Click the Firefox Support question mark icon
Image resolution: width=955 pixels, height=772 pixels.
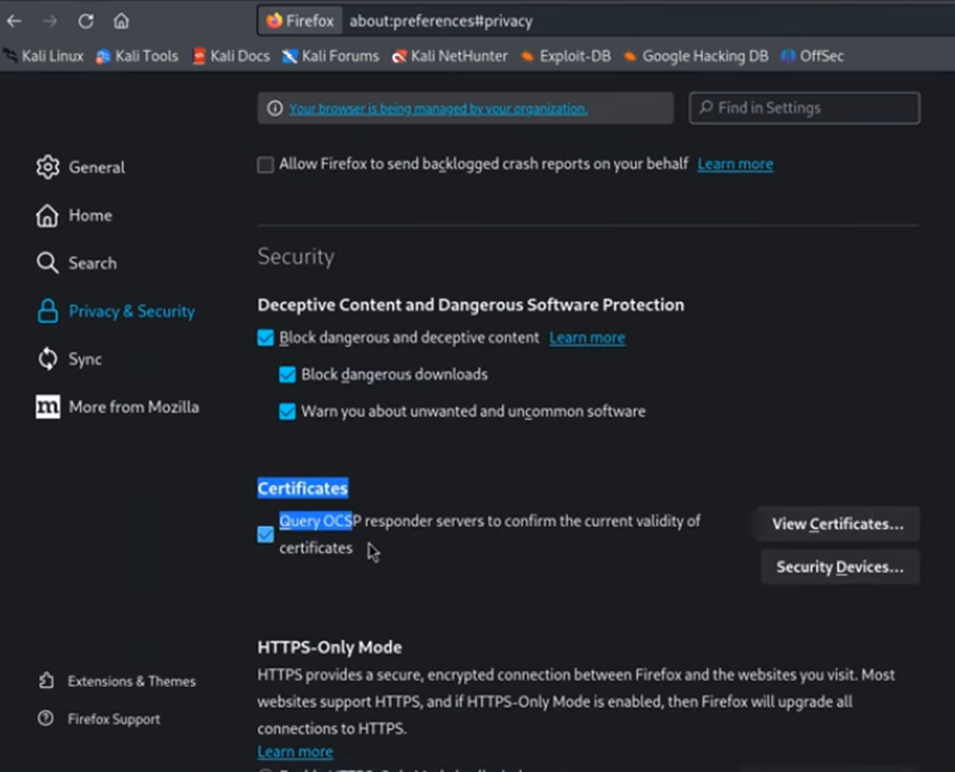point(46,718)
